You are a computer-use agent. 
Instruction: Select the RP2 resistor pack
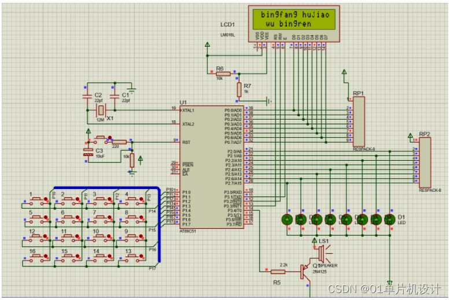[425, 162]
